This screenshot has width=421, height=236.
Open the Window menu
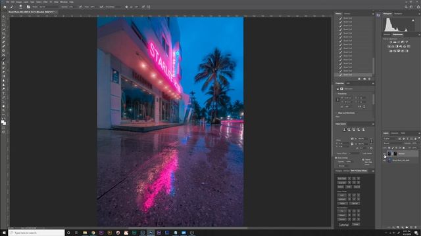pyautogui.click(x=64, y=2)
